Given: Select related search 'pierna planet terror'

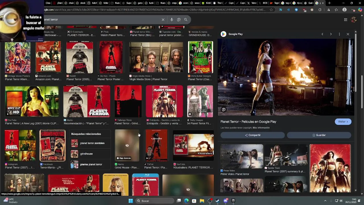Looking at the screenshot, I should coord(90,164).
